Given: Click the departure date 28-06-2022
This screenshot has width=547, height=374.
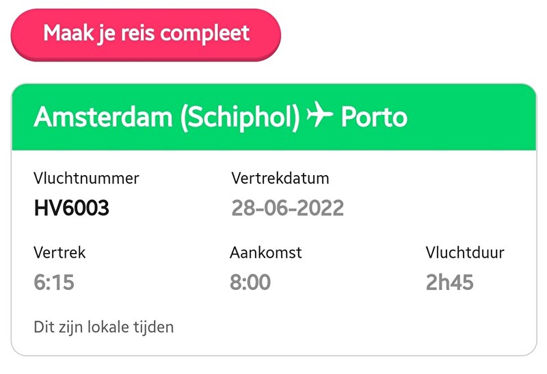Looking at the screenshot, I should [x=287, y=208].
